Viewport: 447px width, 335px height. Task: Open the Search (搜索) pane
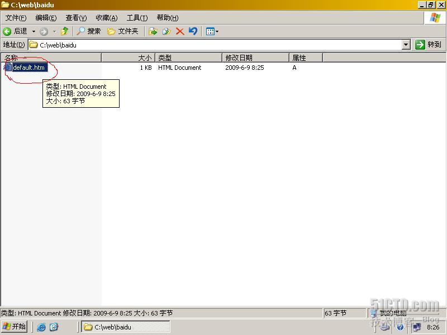coord(89,31)
